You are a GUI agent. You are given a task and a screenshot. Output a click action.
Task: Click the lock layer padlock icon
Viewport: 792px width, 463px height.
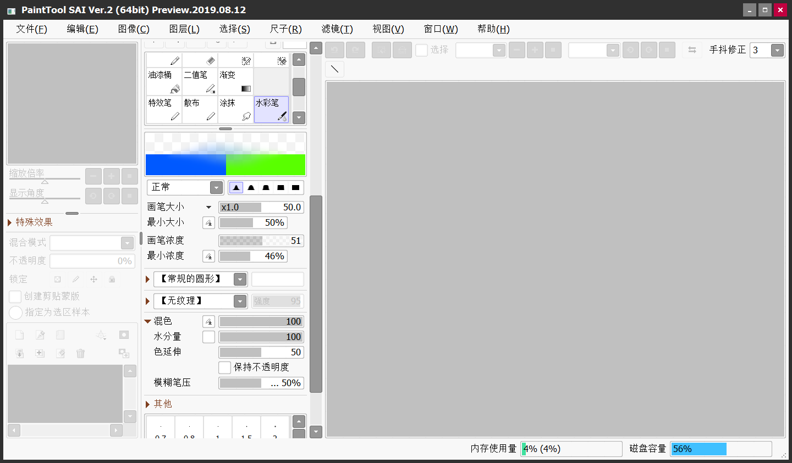coord(112,279)
